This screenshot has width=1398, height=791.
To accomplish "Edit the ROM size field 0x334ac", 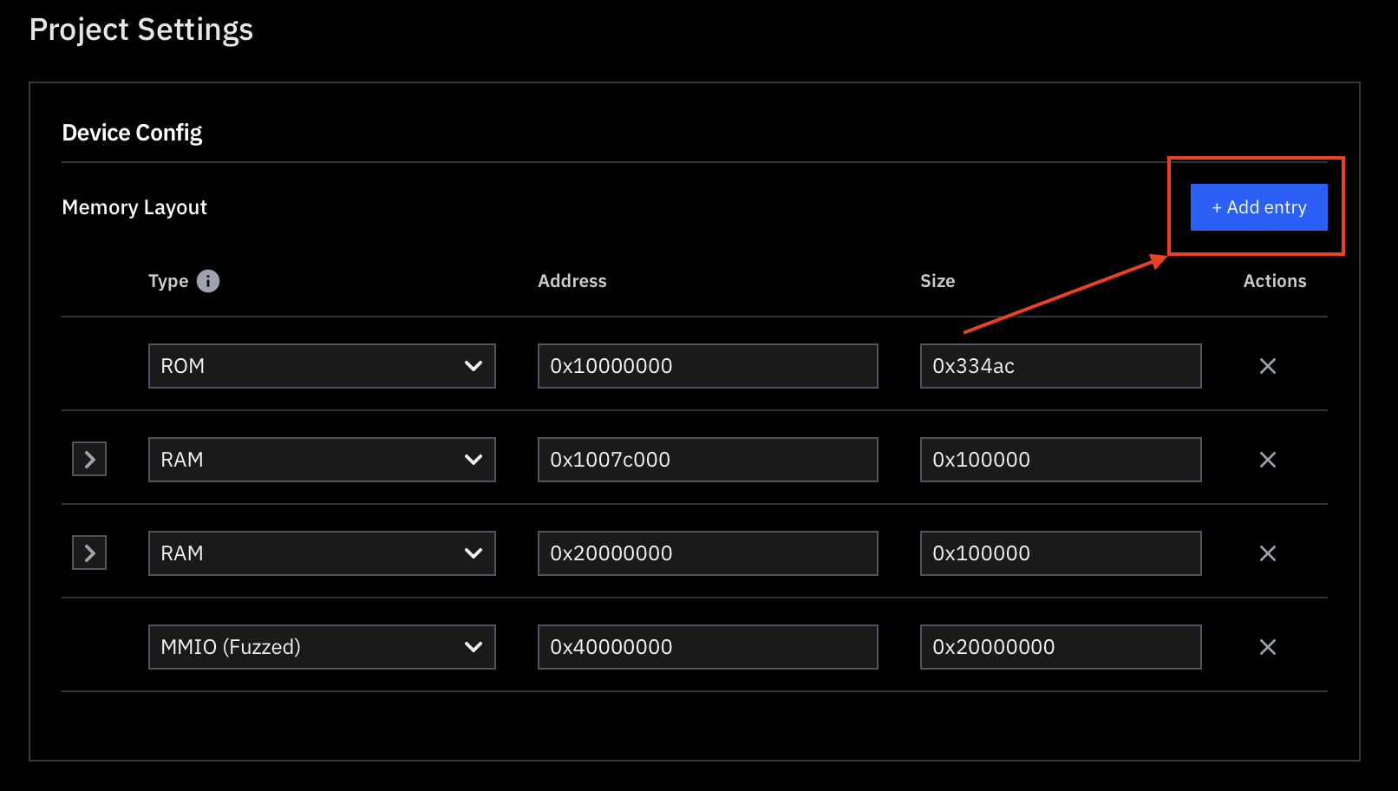I will [x=1060, y=366].
